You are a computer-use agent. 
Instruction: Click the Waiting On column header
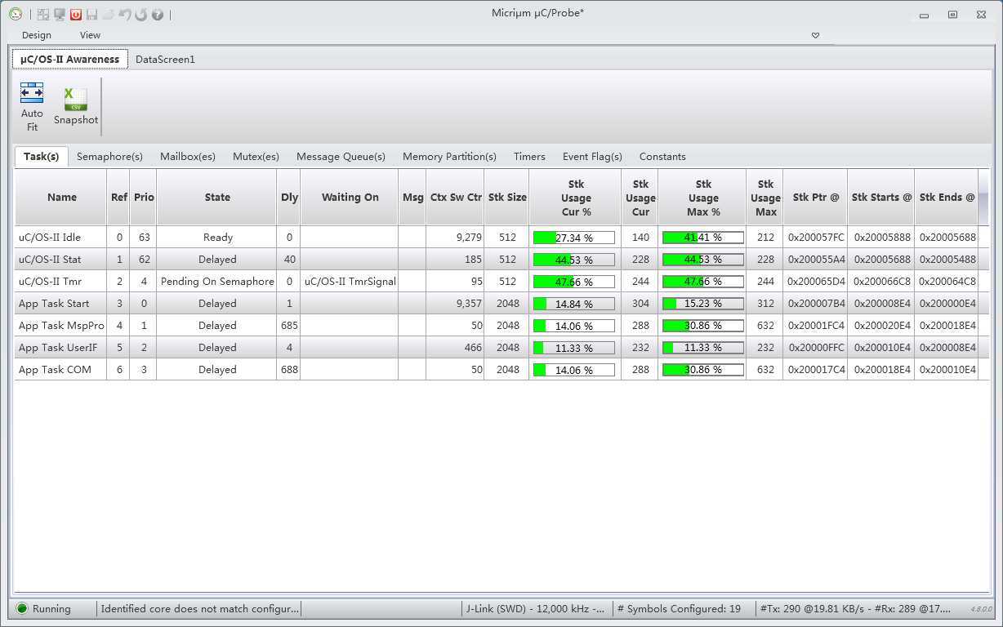coord(350,198)
